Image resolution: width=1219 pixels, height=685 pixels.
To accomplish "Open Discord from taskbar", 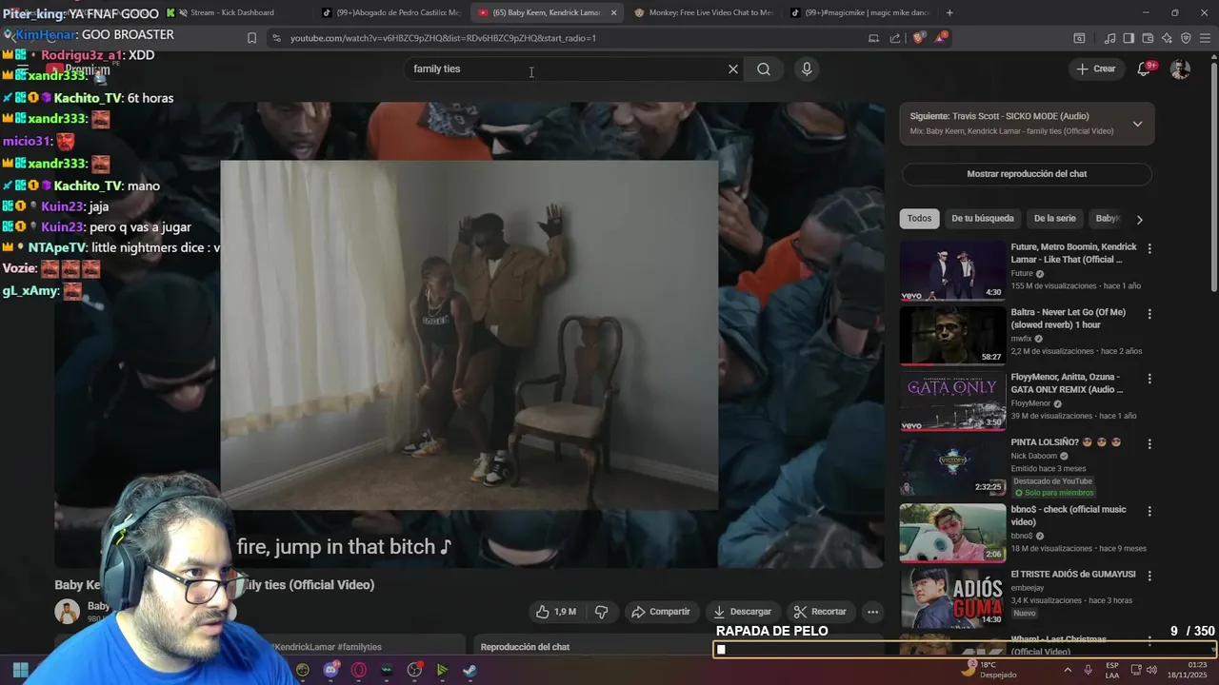I will pos(330,670).
